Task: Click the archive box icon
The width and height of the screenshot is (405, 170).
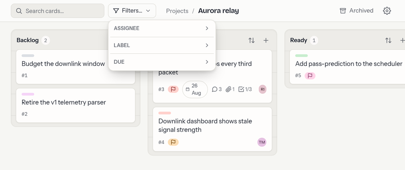Action: (x=343, y=11)
